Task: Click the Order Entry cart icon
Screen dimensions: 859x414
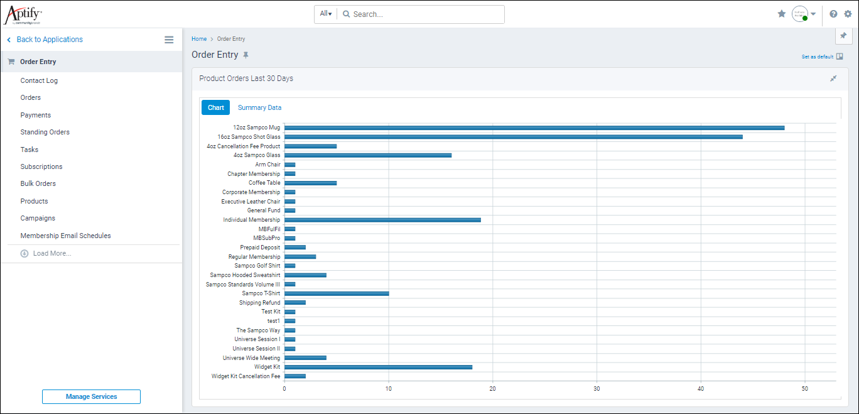Action: (11, 62)
